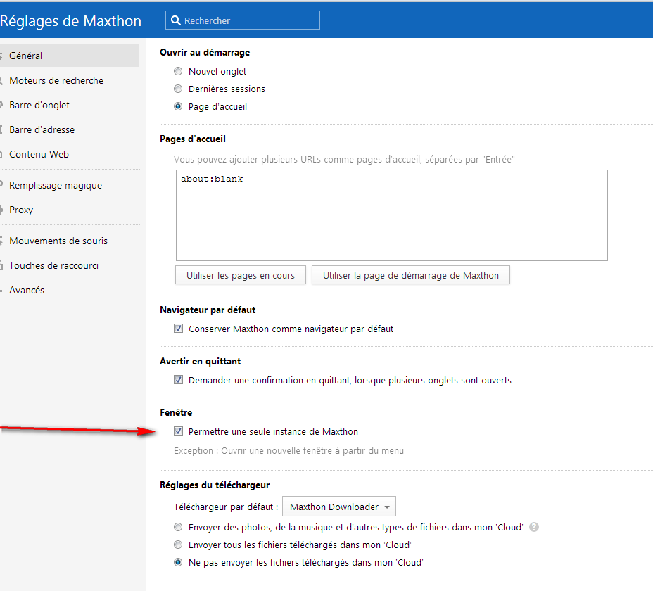This screenshot has height=591, width=653.
Task: Open the Maxthon Downloader dropdown
Action: pos(339,507)
